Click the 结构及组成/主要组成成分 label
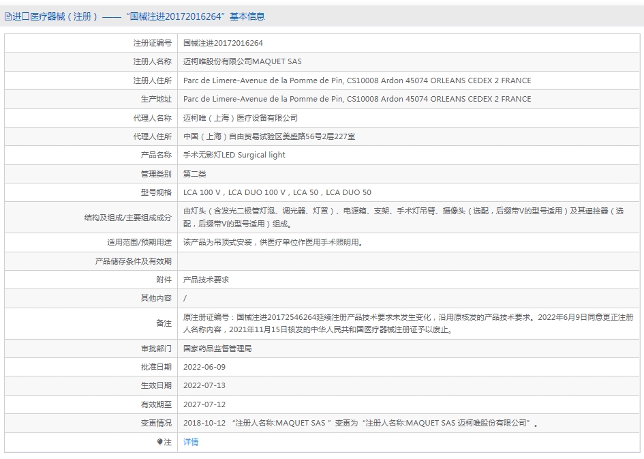 point(127,218)
